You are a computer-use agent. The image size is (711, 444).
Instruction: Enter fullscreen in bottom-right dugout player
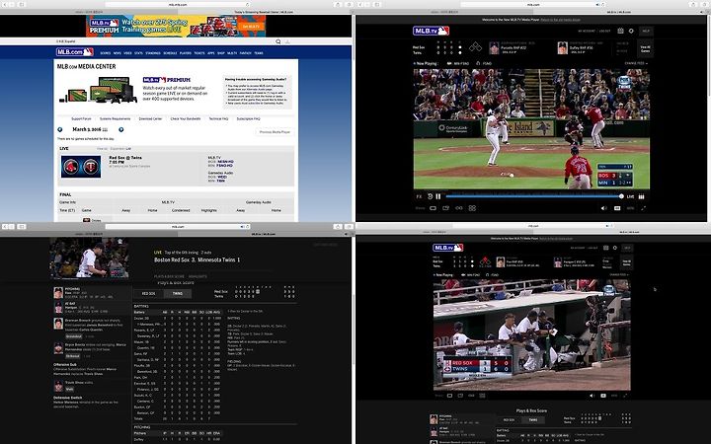(625, 396)
